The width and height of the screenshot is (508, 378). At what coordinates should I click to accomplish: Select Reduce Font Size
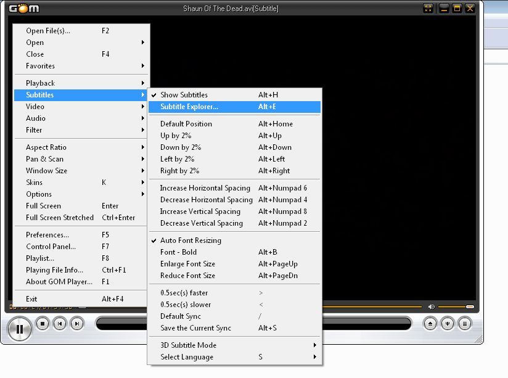click(234, 276)
